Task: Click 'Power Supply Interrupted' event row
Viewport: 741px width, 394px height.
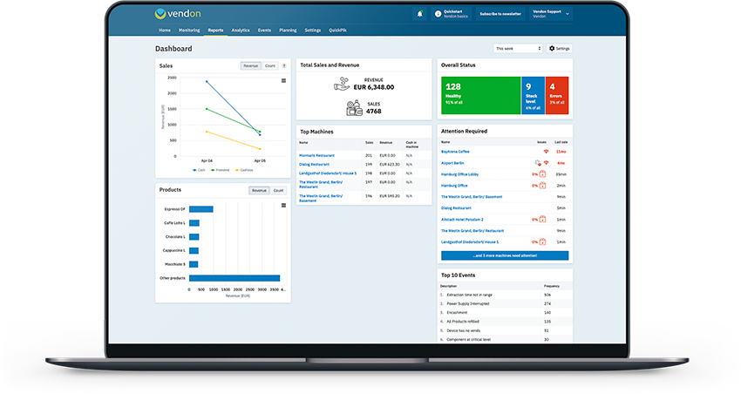Action: (x=505, y=303)
